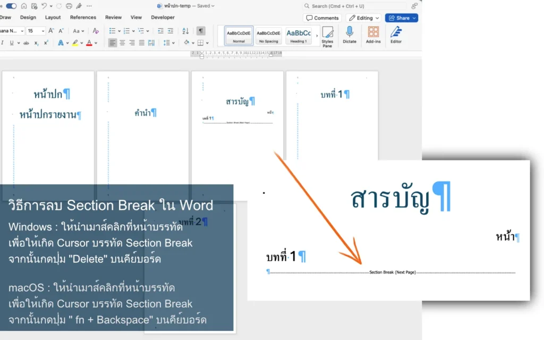Open Add-ins
544x340 pixels.
(373, 35)
